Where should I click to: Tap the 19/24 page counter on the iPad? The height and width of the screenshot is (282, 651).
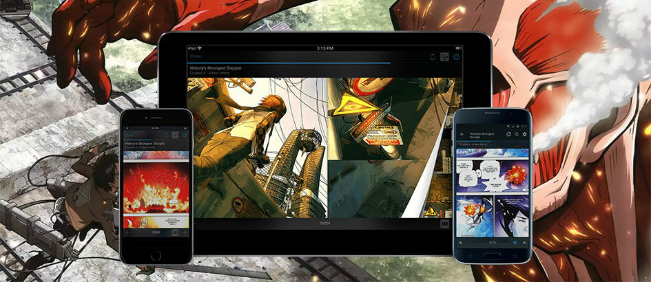[324, 224]
